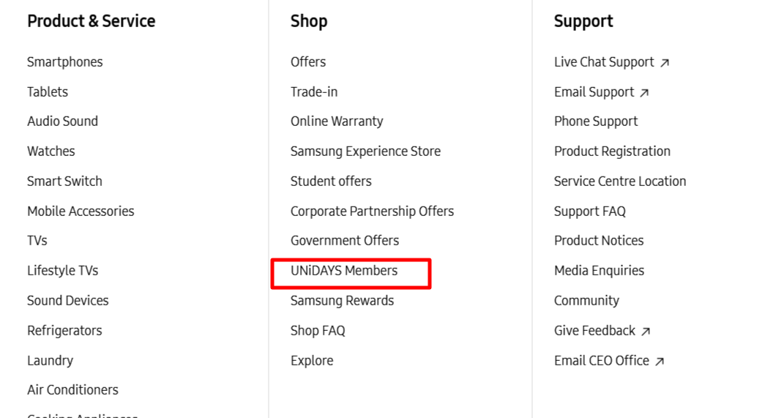The height and width of the screenshot is (418, 784).
Task: Open Product Registration link
Action: pos(612,152)
